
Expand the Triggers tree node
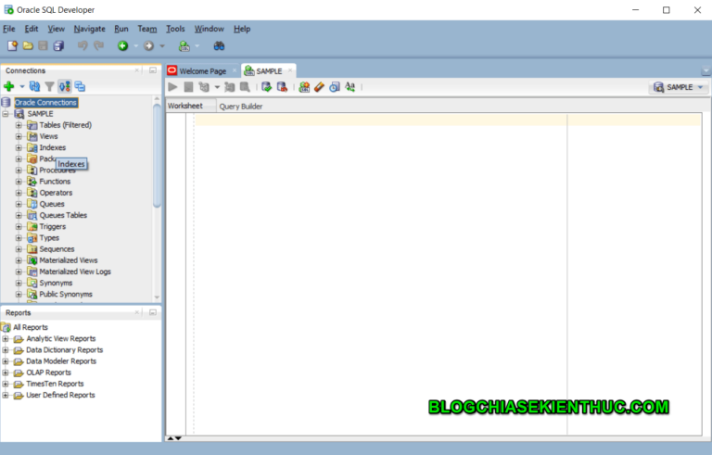point(19,227)
